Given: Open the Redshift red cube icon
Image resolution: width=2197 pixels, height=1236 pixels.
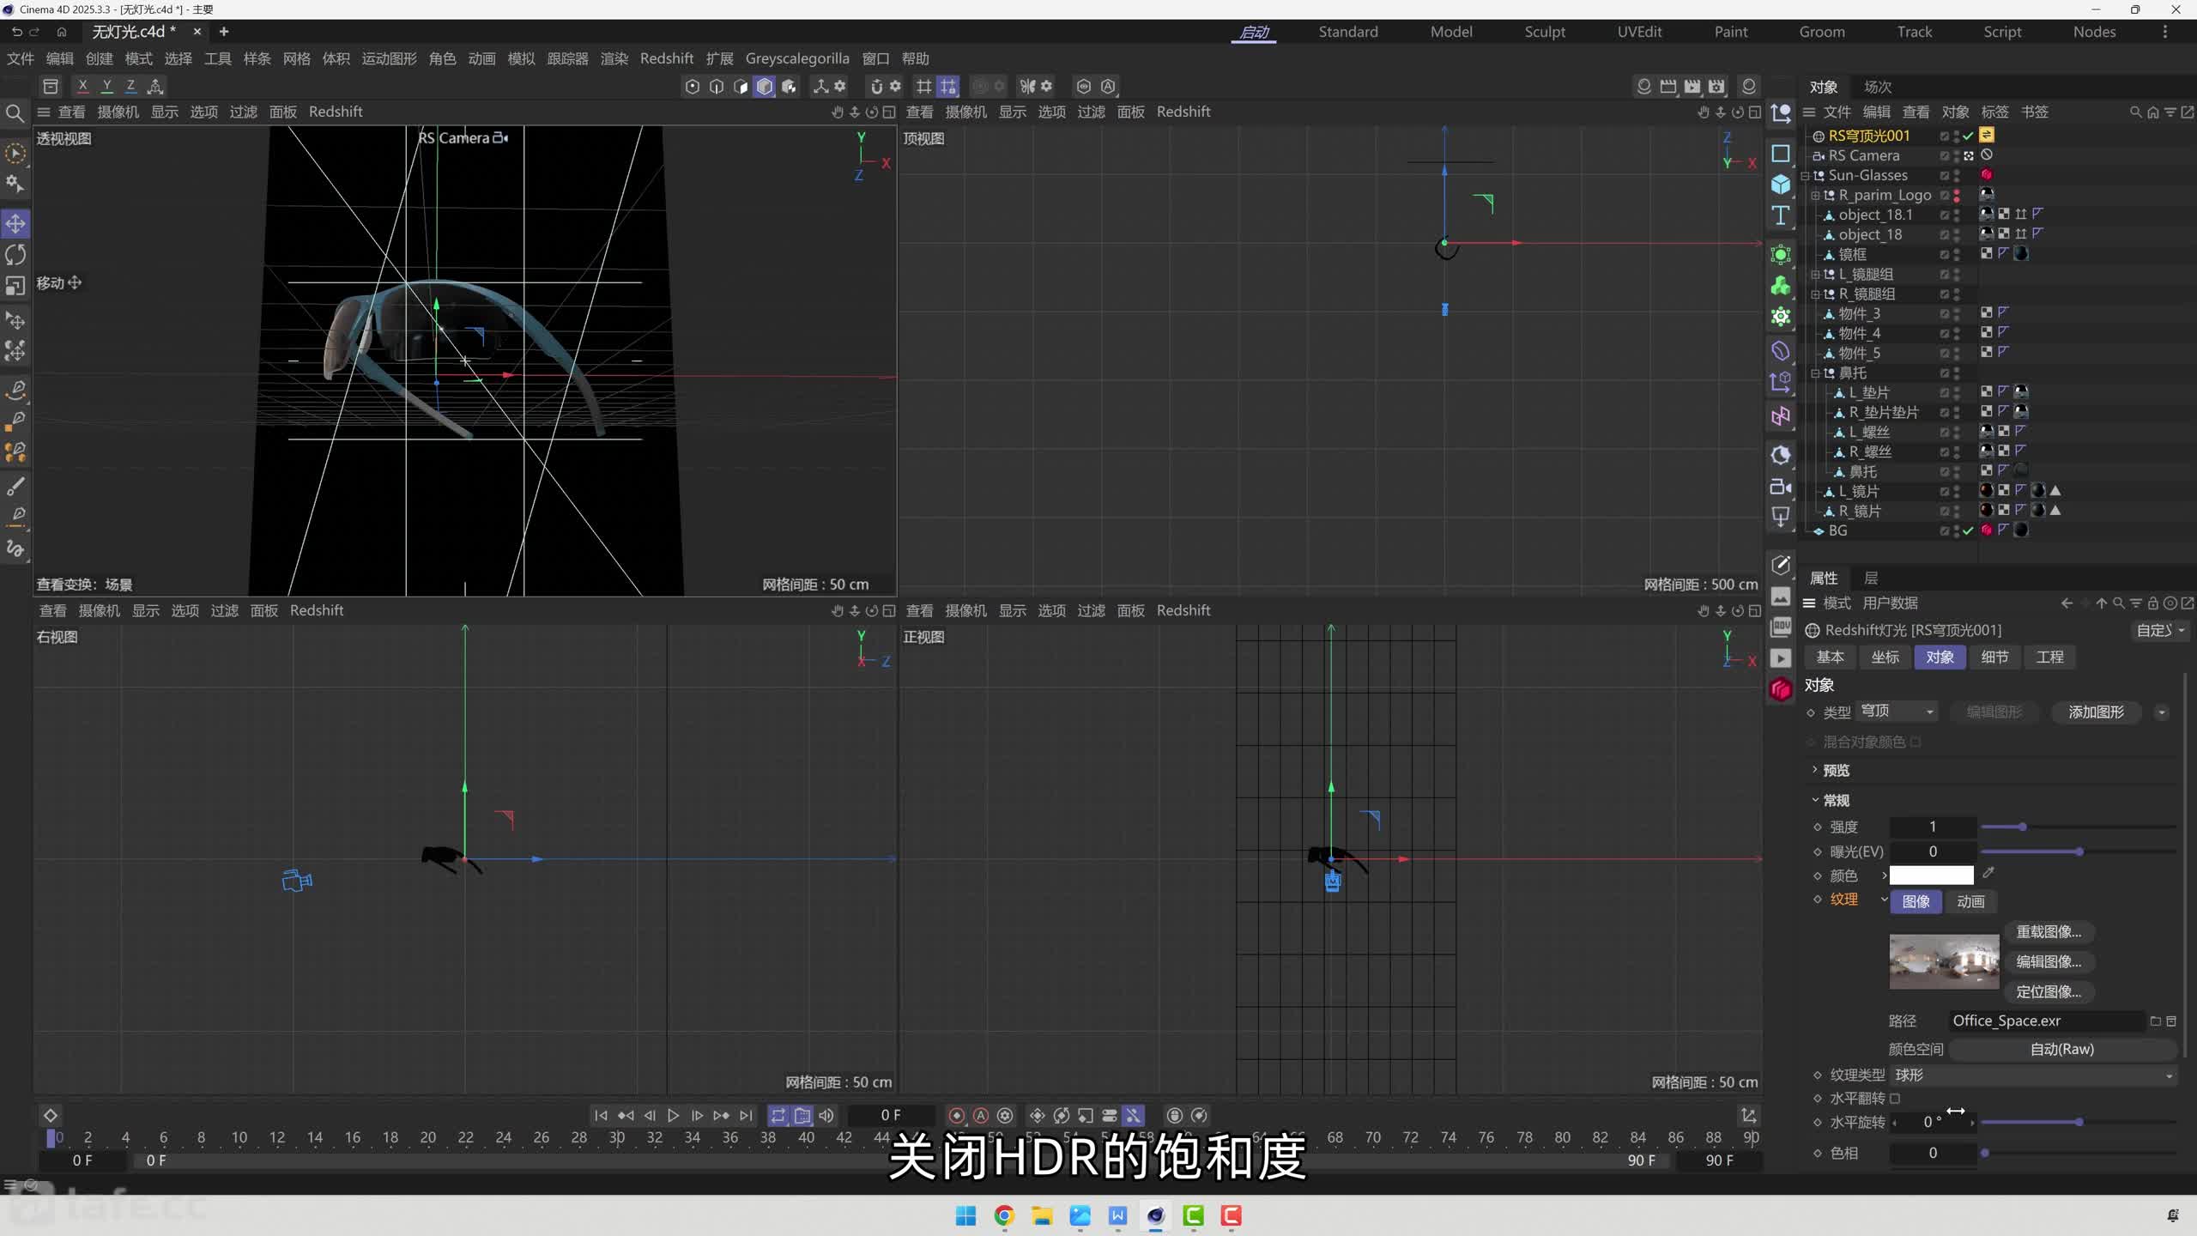Looking at the screenshot, I should click(1781, 689).
